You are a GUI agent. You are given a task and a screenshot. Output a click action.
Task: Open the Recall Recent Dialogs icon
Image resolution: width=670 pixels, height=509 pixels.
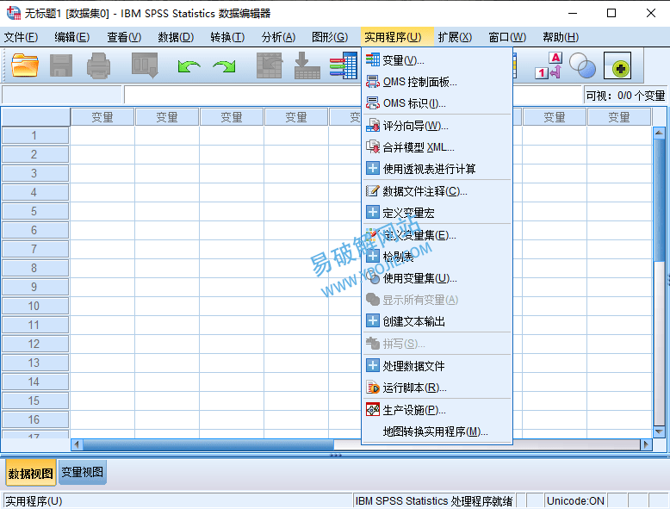(145, 65)
